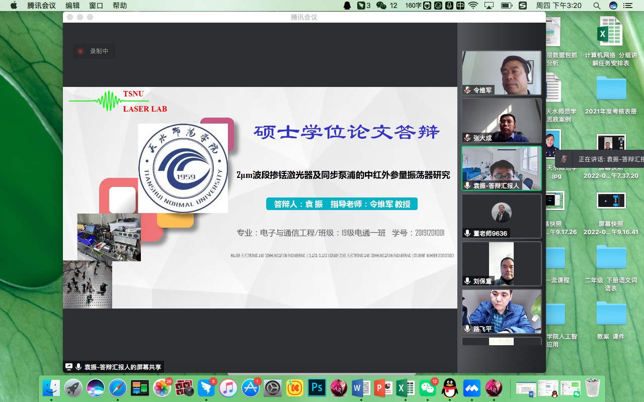Open the Trash in the Dock
Viewport: 644px width, 402px height.
(x=593, y=387)
